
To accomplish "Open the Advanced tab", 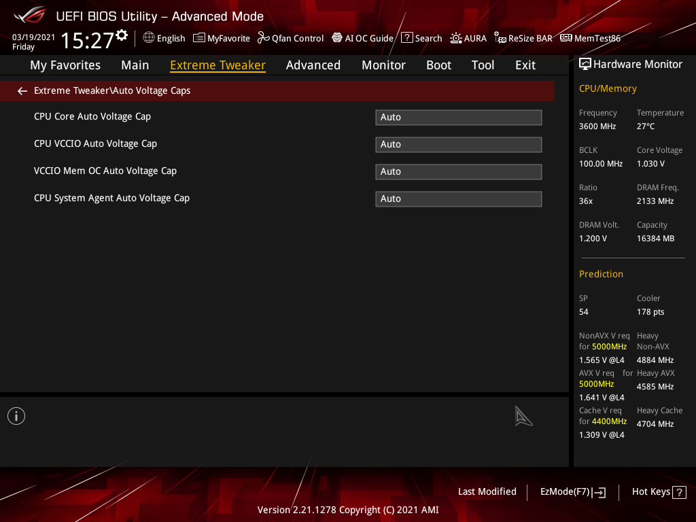I will pyautogui.click(x=313, y=65).
